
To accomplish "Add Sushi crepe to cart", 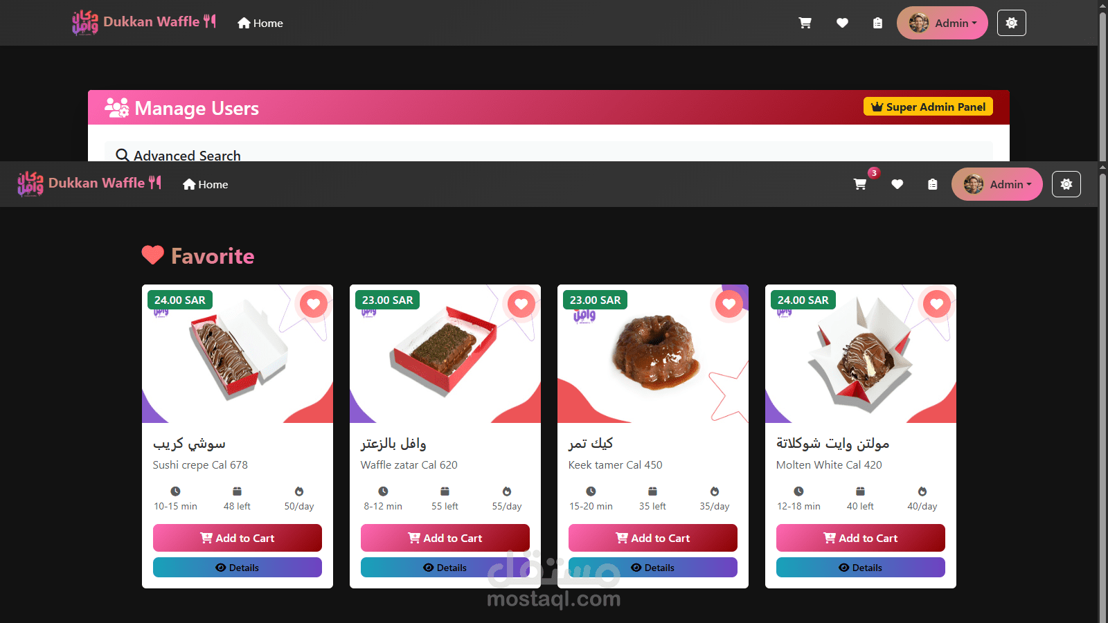I will pos(238,538).
